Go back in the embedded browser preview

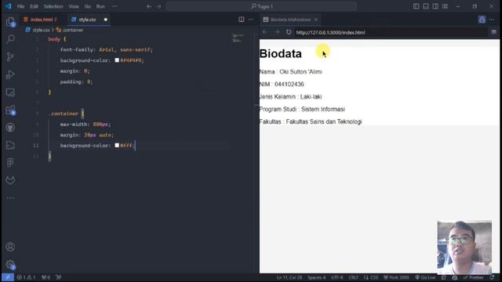coord(265,32)
